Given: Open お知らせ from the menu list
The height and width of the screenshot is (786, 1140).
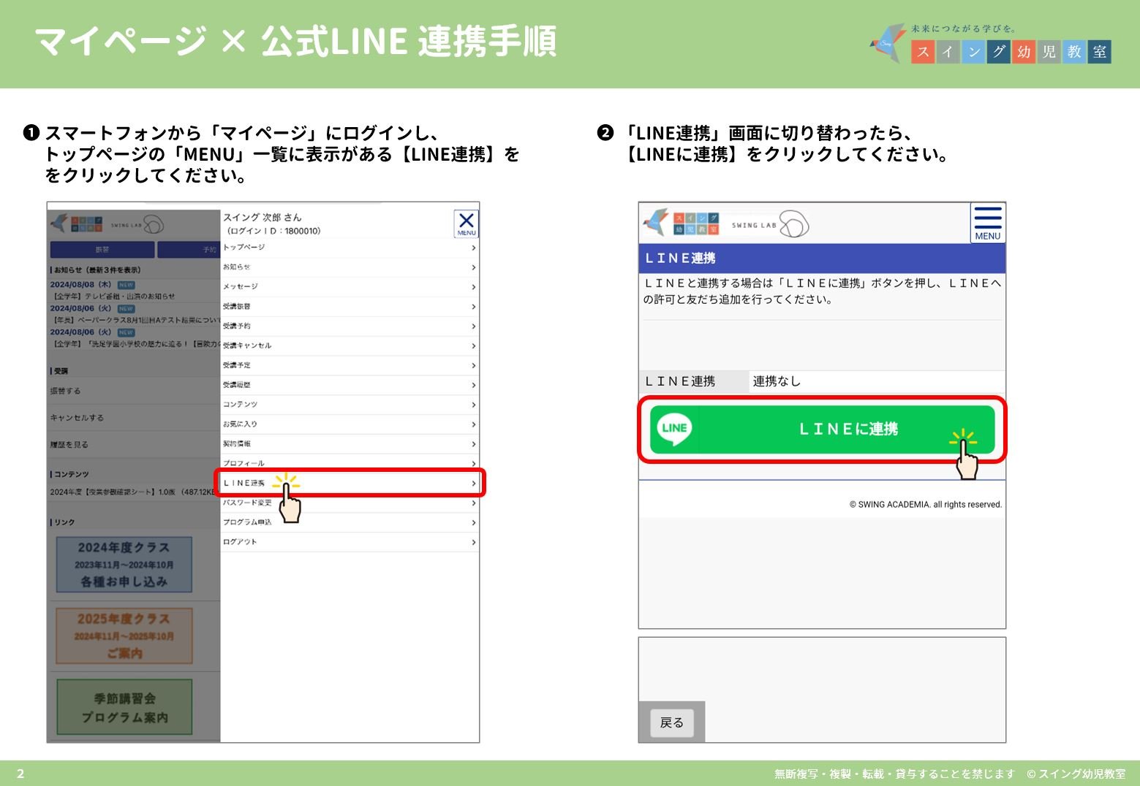Looking at the screenshot, I should [x=350, y=267].
